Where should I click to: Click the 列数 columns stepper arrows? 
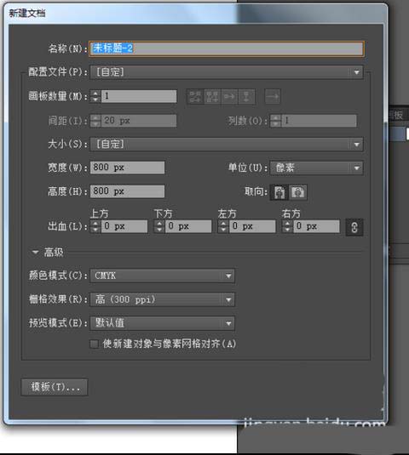click(x=275, y=121)
